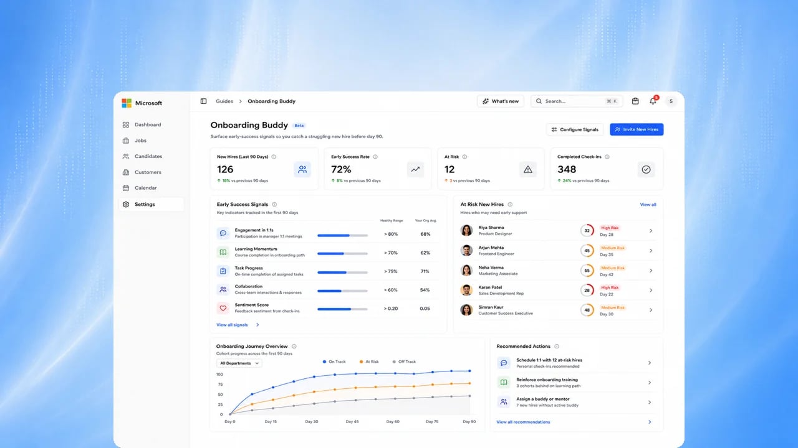Open the user avatar labeled S
Screen dimensions: 798x448
click(671, 101)
